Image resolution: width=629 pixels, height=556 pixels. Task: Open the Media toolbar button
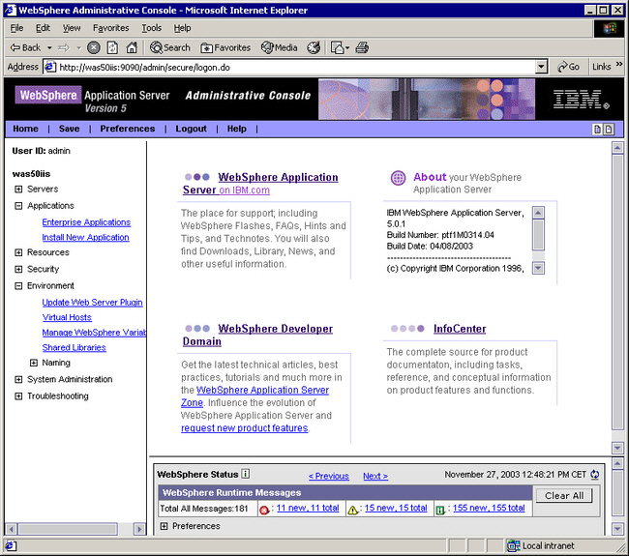(x=280, y=47)
